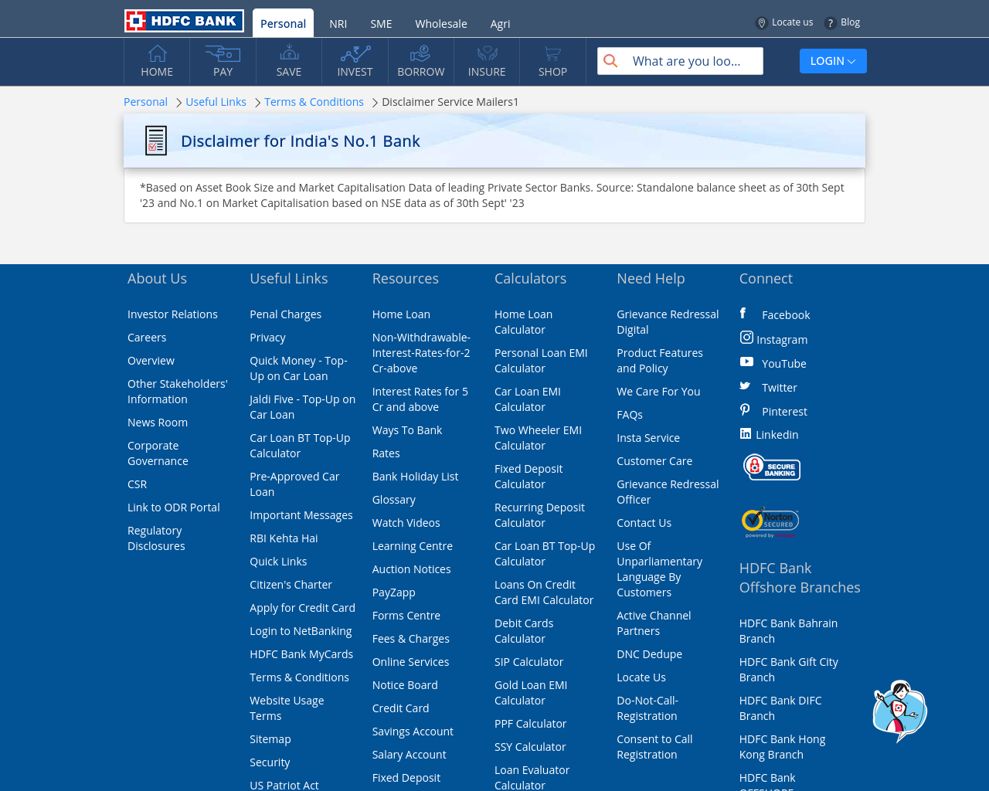Open the Pay nav icon

point(223,53)
